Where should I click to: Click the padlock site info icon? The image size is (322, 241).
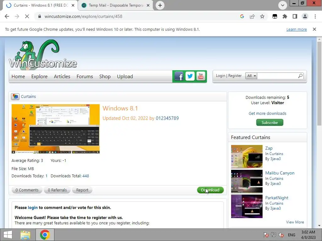pos(40,16)
